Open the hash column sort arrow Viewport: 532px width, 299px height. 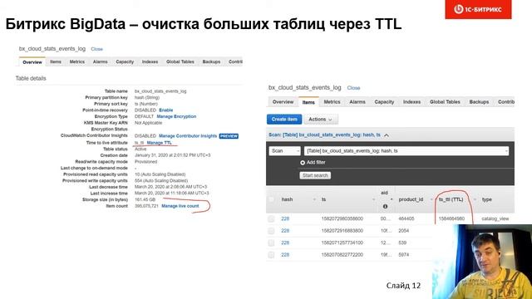(x=314, y=199)
